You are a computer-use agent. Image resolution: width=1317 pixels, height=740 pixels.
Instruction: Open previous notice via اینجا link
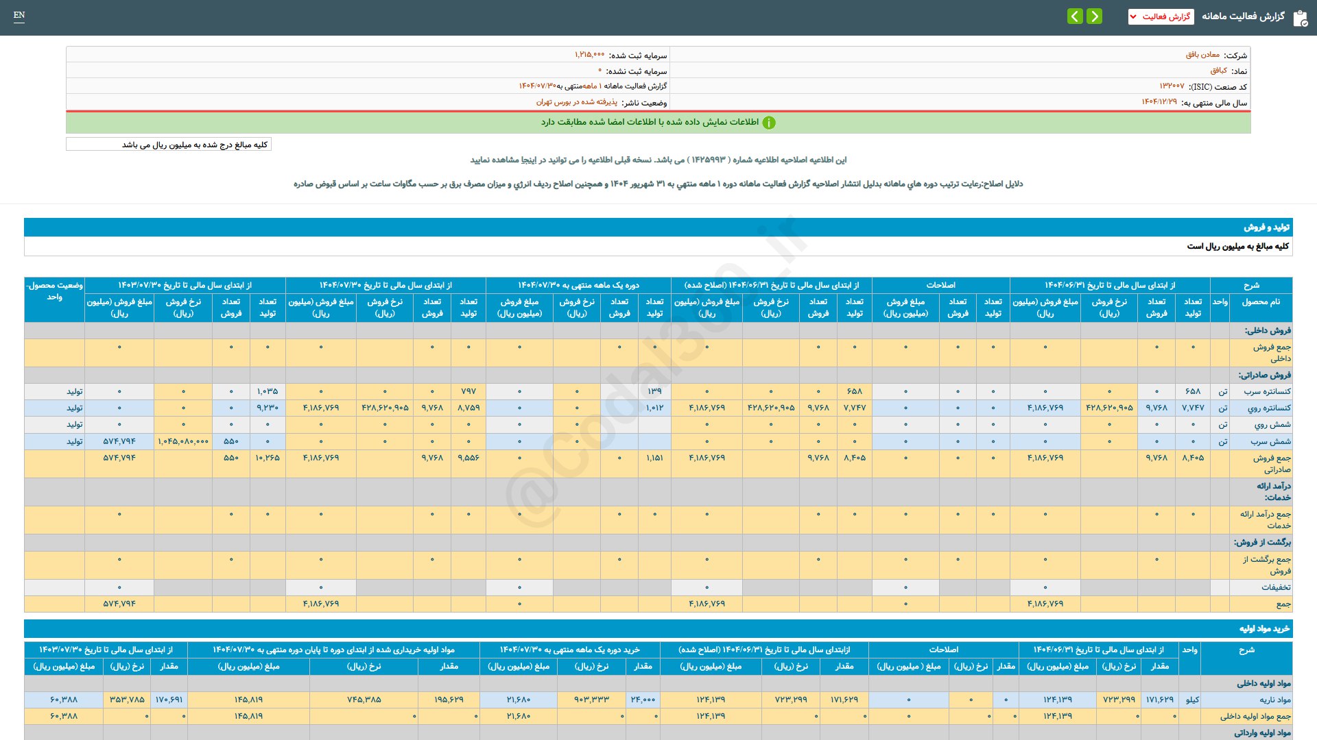pos(528,160)
